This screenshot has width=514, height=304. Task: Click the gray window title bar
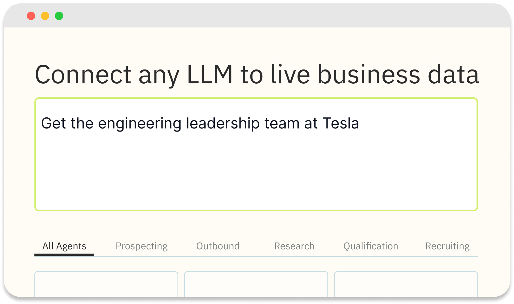(x=257, y=16)
